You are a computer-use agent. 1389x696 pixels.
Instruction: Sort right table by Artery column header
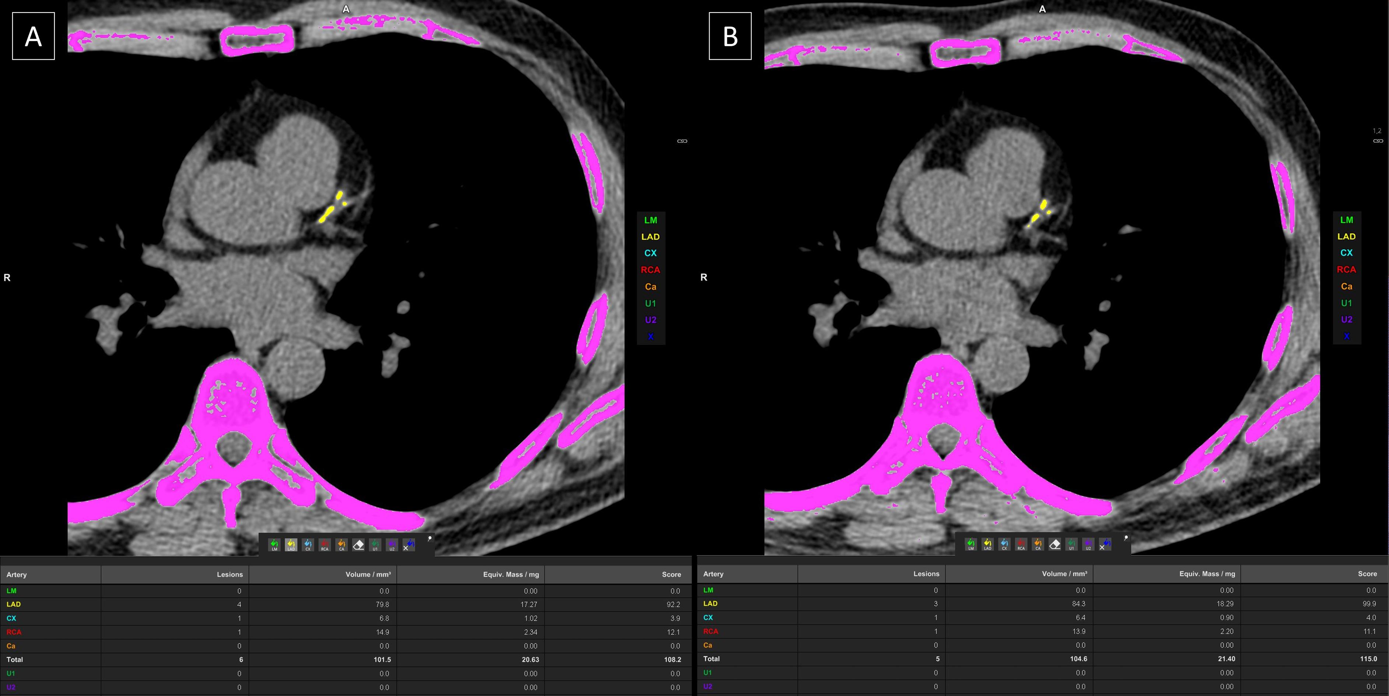(x=747, y=574)
